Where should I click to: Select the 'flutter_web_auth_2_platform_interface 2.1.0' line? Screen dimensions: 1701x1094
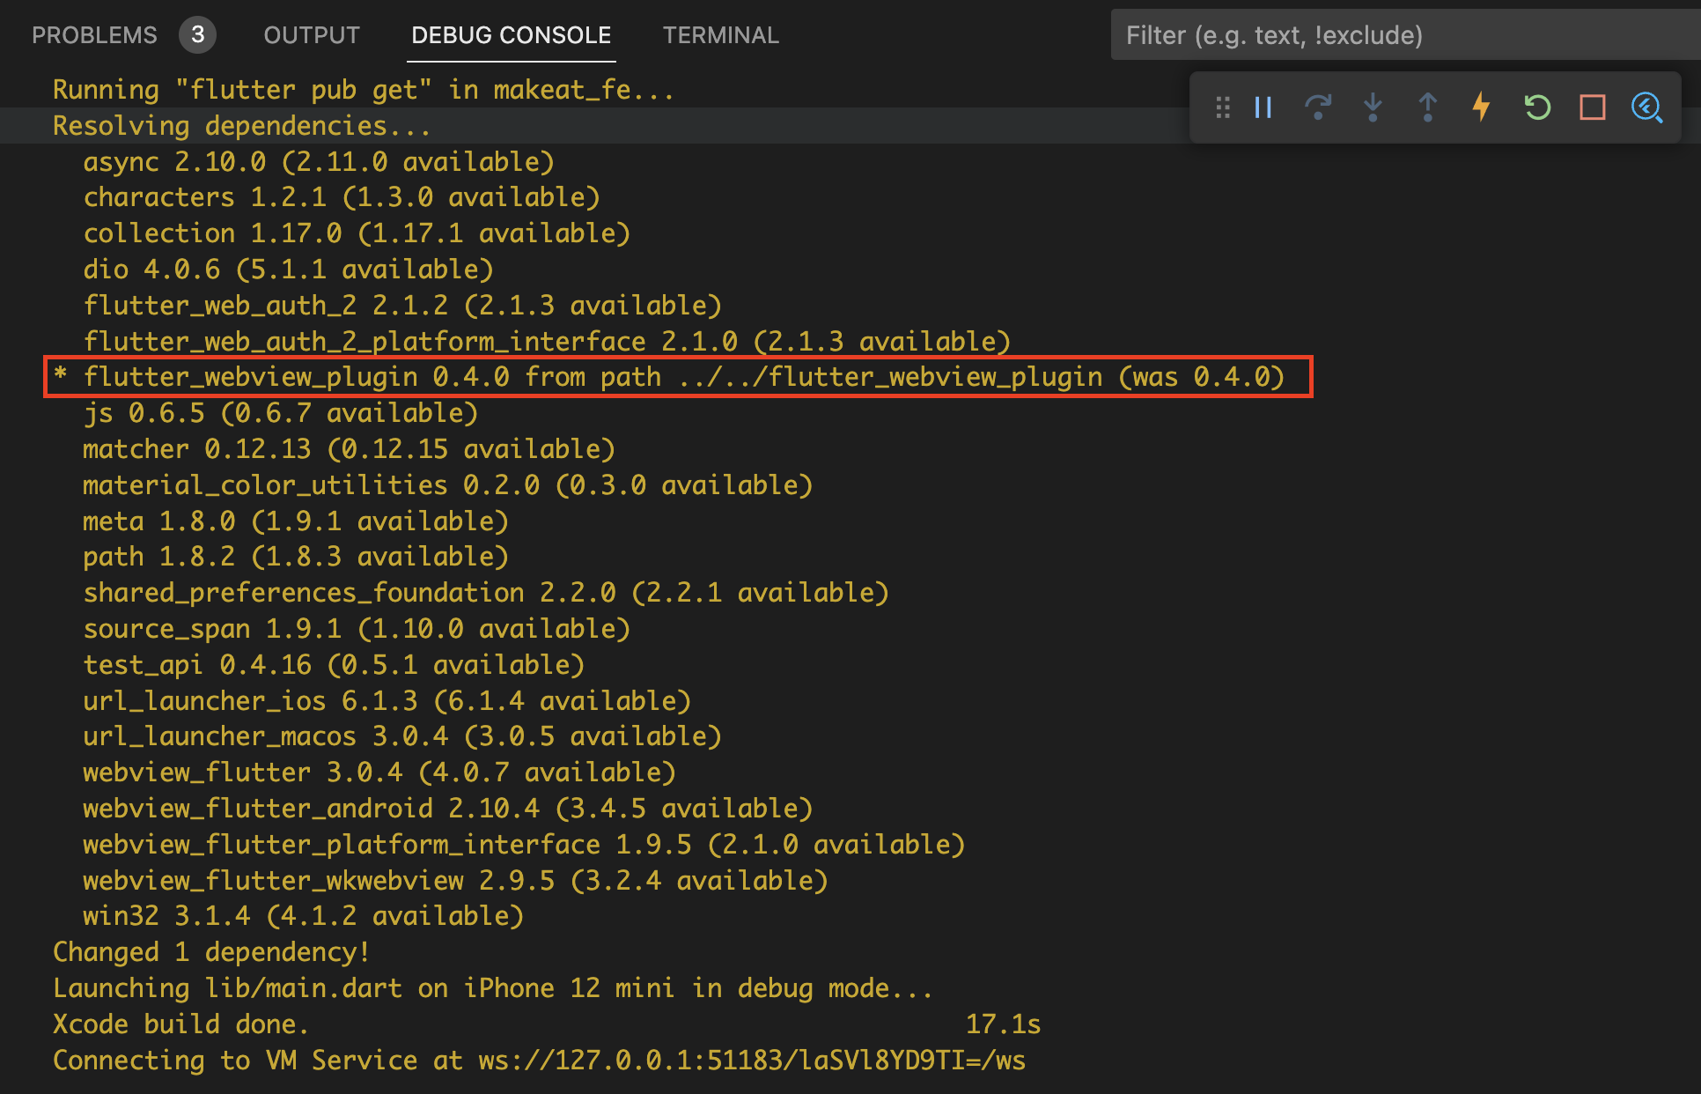pyautogui.click(x=547, y=342)
